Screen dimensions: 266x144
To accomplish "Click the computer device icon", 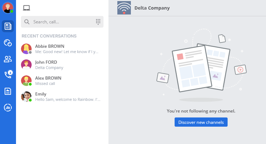I will 26,8.
